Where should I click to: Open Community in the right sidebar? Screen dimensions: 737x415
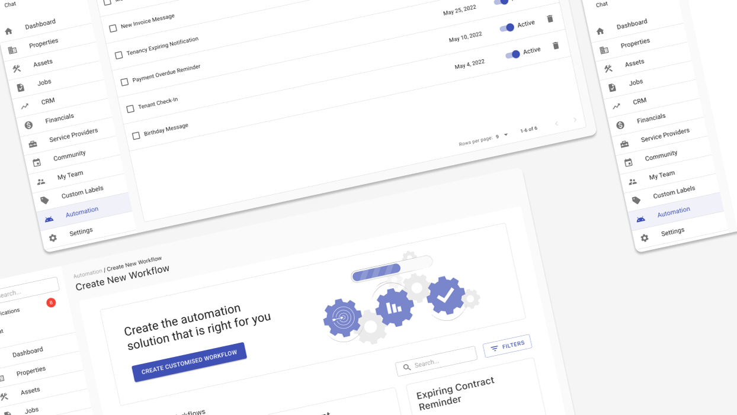pos(661,155)
